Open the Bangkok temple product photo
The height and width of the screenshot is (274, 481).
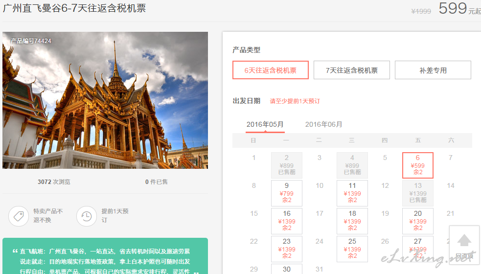pyautogui.click(x=105, y=100)
